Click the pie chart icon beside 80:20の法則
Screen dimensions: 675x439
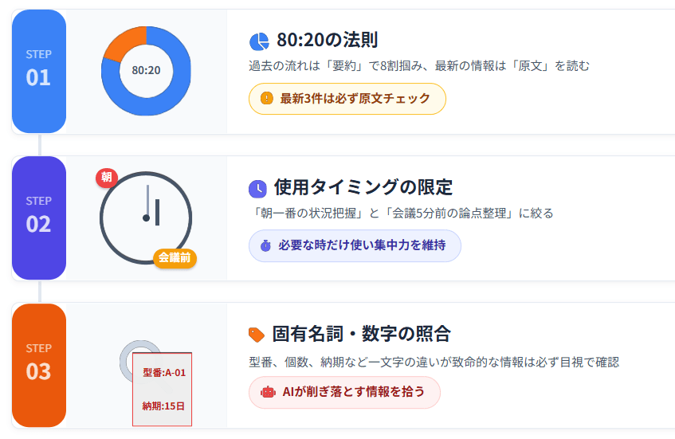click(259, 41)
